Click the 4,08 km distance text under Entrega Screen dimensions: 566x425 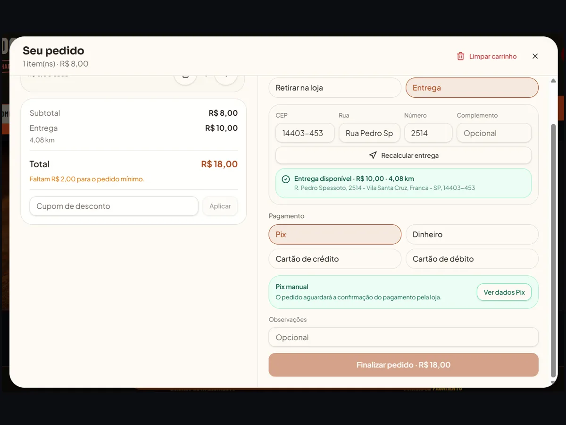coord(42,140)
